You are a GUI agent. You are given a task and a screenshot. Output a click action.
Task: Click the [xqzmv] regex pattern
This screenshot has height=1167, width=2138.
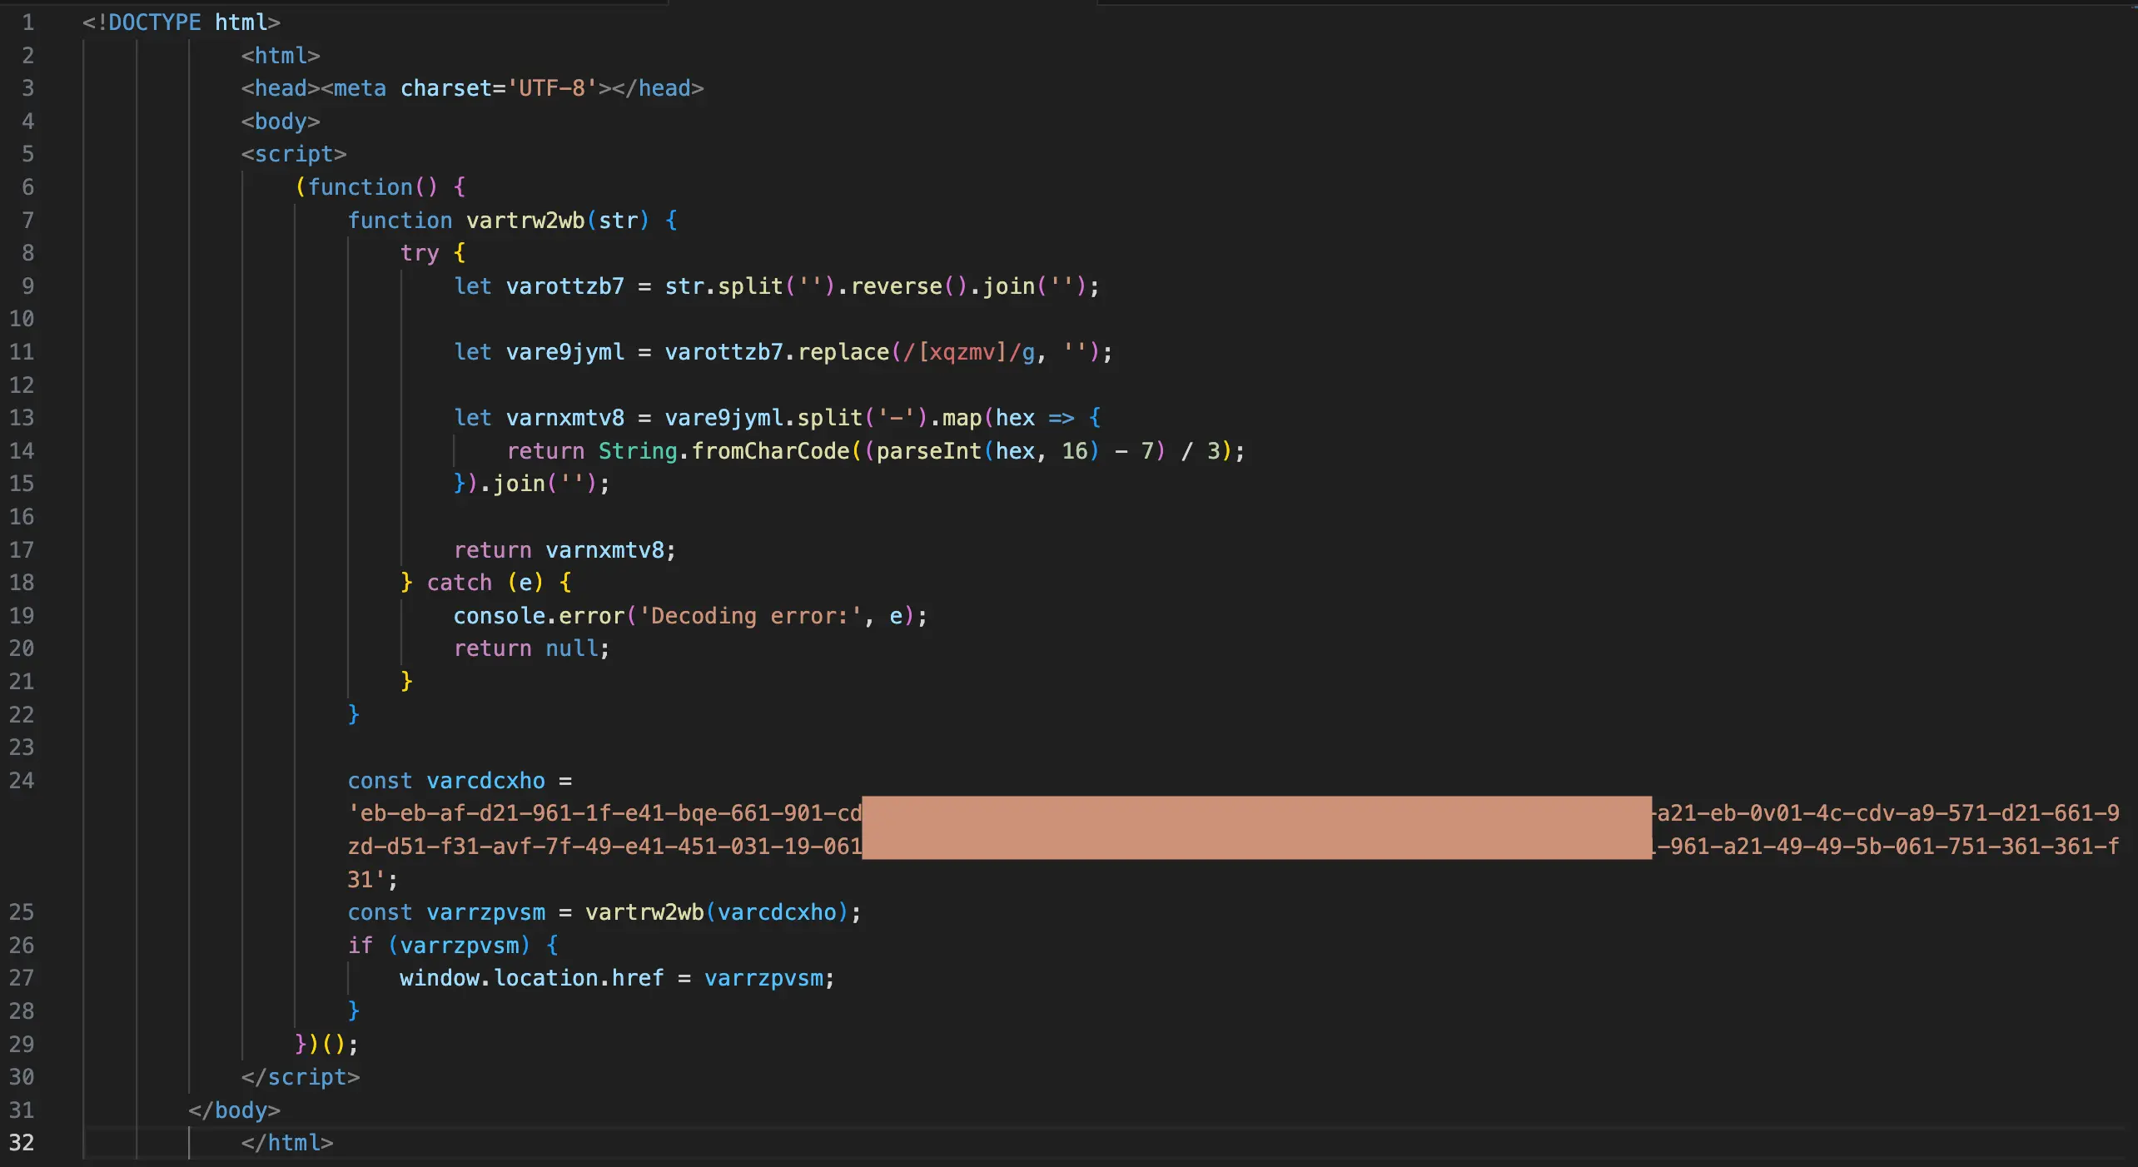(962, 352)
